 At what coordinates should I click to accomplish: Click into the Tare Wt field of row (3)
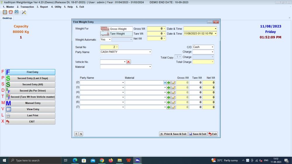195,87
